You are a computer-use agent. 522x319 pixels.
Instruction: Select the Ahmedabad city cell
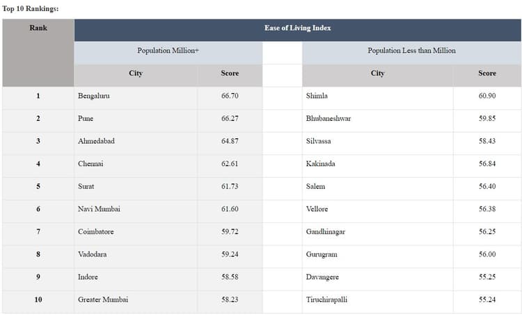point(96,141)
